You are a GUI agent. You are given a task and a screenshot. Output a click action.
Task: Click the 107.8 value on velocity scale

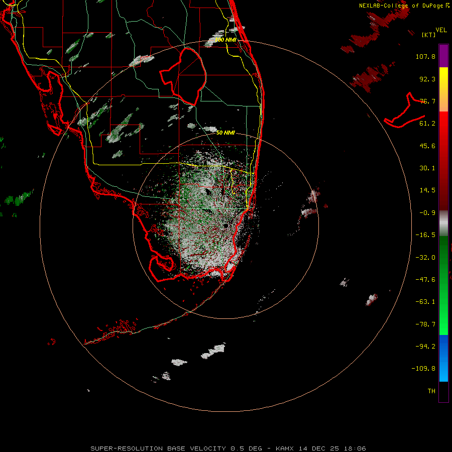(425, 56)
